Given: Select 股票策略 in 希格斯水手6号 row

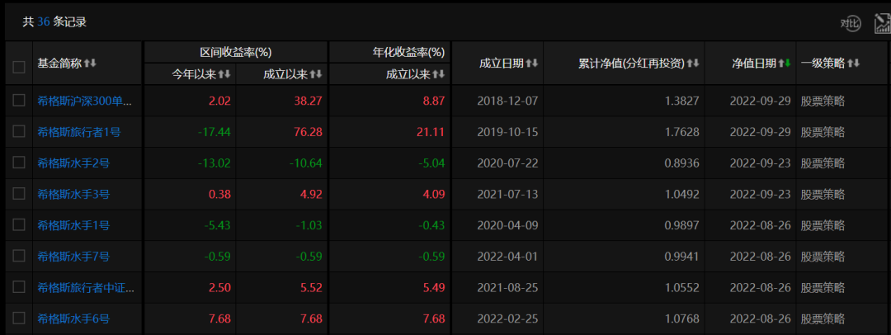Looking at the screenshot, I should tap(823, 318).
